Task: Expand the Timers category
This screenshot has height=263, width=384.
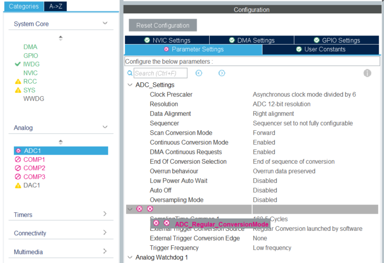Action: click(x=105, y=214)
